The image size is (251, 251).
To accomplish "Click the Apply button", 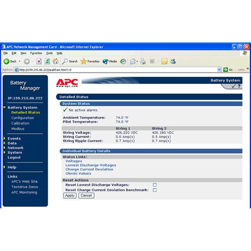I will pyautogui.click(x=70, y=195).
